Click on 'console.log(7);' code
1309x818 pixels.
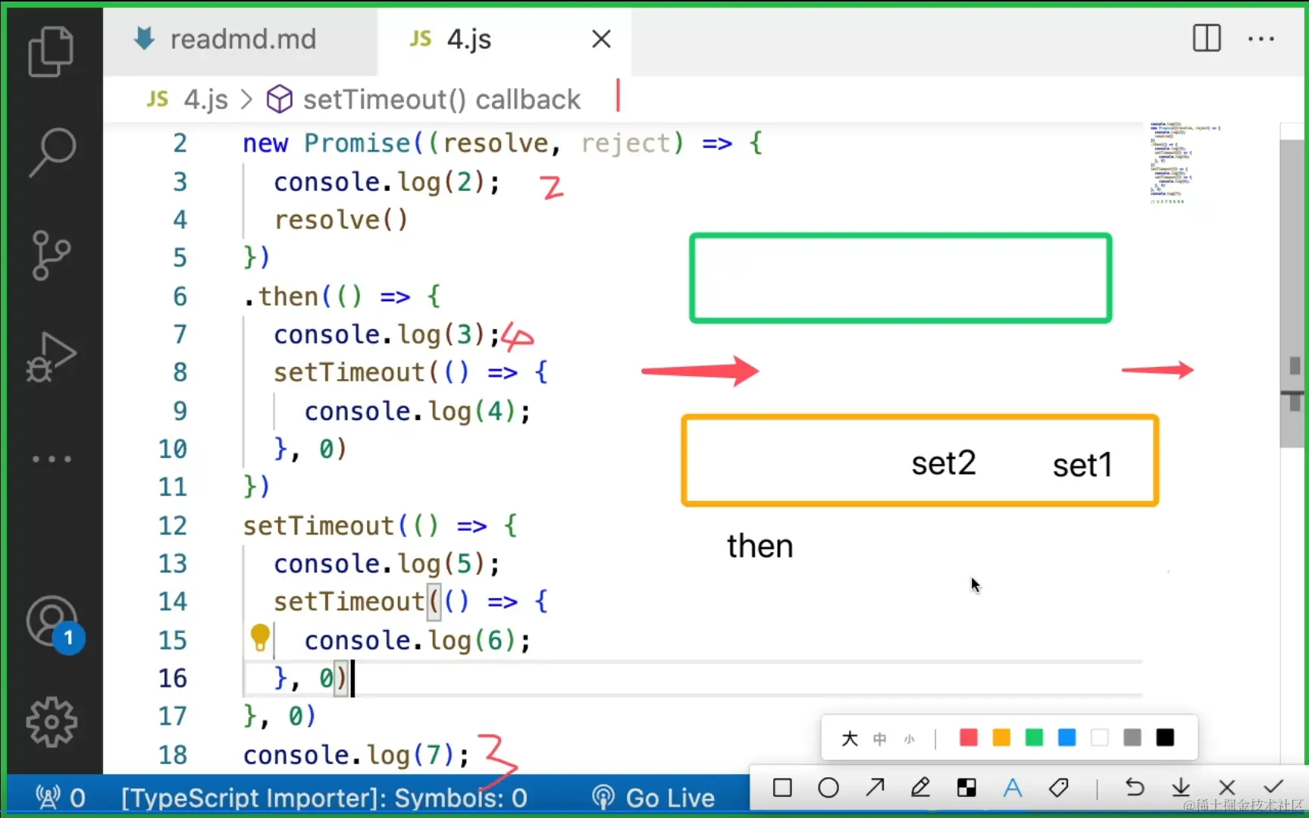[x=356, y=755]
